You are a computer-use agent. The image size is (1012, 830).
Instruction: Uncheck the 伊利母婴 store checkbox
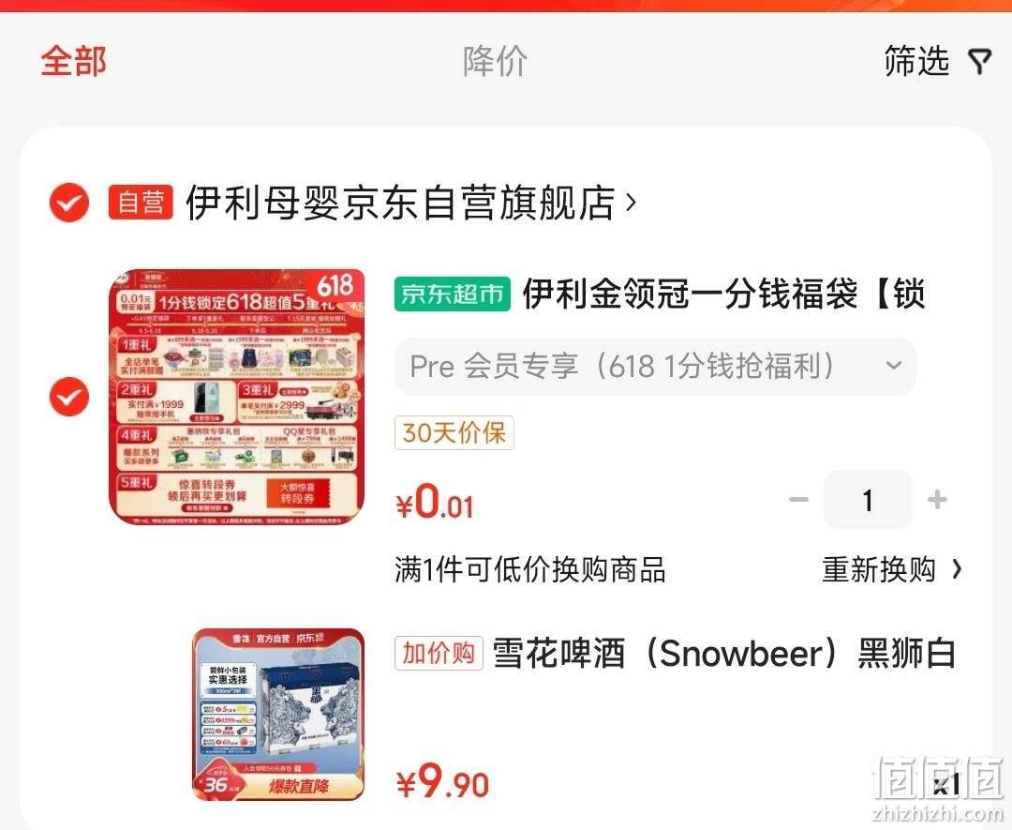click(x=69, y=203)
